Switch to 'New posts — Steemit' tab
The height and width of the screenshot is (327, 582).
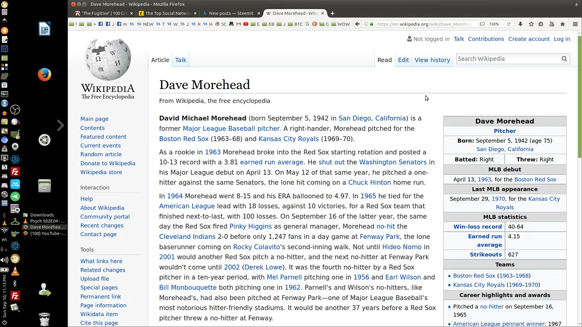click(231, 13)
